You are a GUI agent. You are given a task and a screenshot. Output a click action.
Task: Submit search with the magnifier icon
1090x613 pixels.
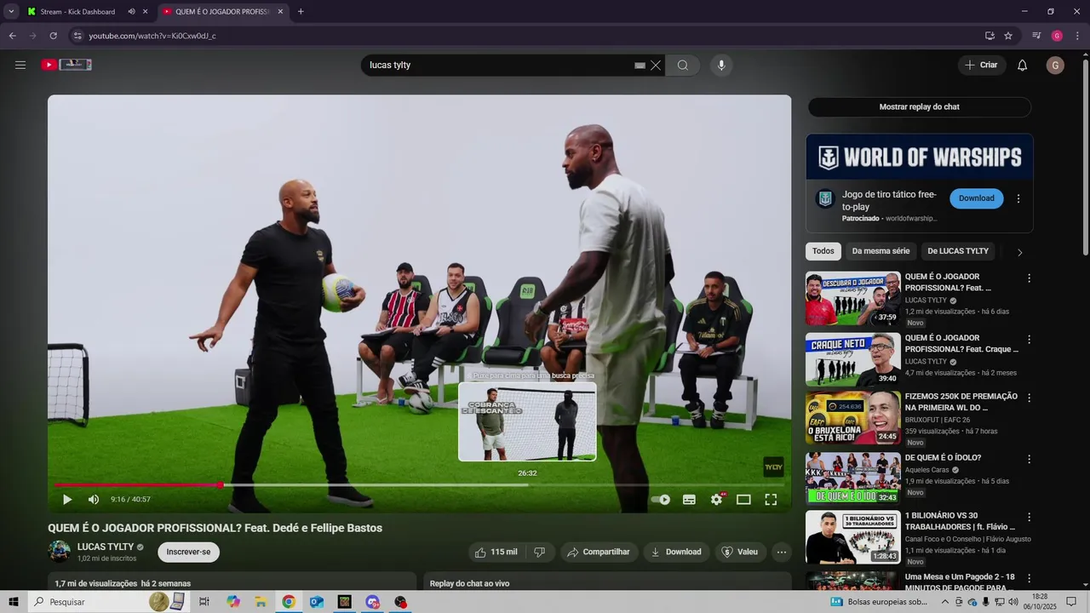(x=683, y=66)
